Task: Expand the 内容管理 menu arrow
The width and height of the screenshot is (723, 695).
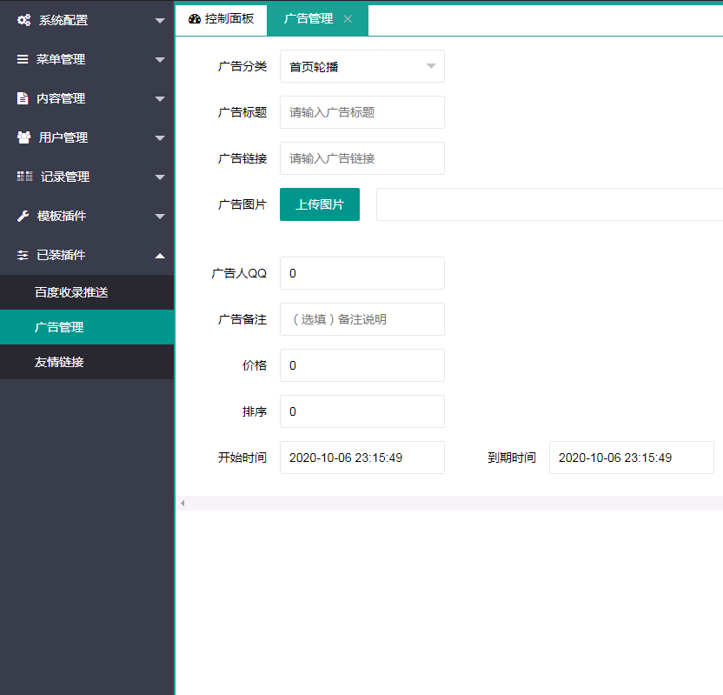Action: coord(160,99)
